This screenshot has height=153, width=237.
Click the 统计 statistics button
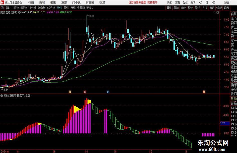(190, 8)
